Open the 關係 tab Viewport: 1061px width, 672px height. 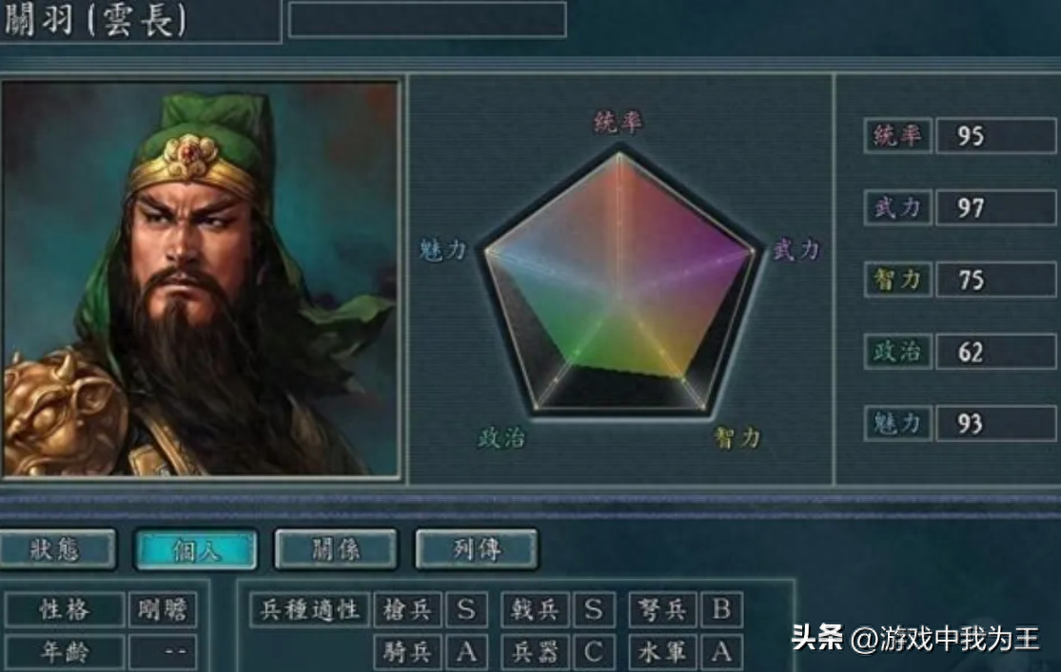pyautogui.click(x=336, y=549)
